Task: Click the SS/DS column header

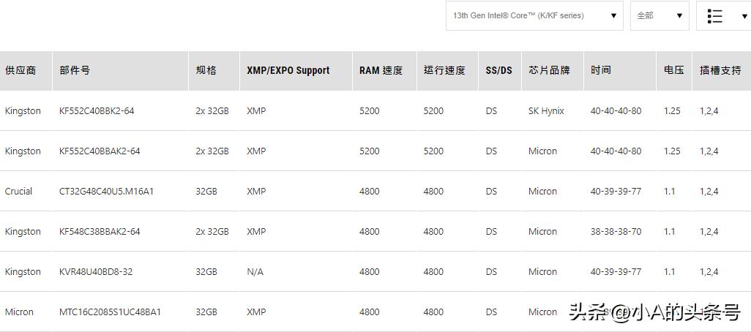Action: 498,70
